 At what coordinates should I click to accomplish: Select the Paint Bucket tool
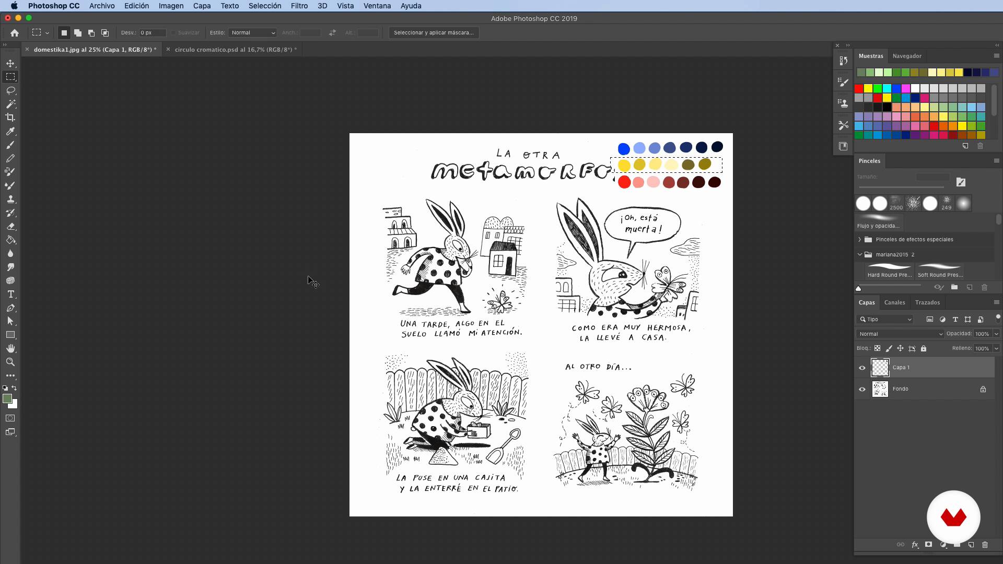[10, 240]
